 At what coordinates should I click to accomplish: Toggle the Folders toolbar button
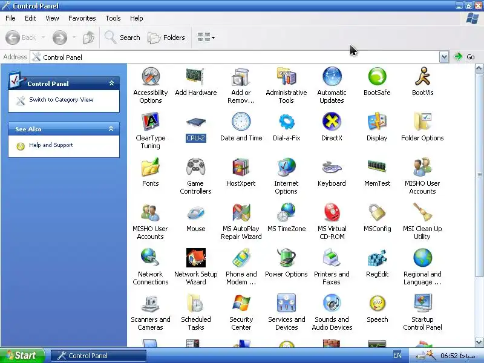coord(166,38)
